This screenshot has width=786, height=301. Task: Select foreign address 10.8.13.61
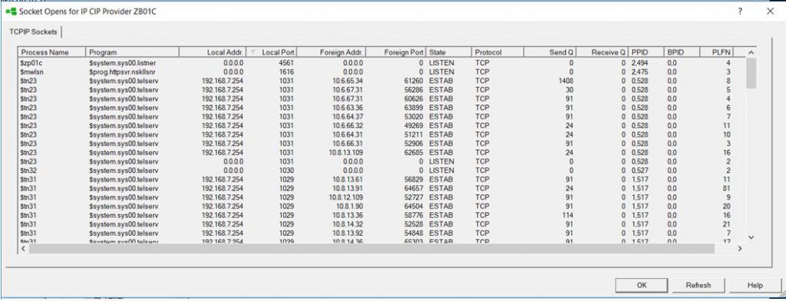[348, 180]
